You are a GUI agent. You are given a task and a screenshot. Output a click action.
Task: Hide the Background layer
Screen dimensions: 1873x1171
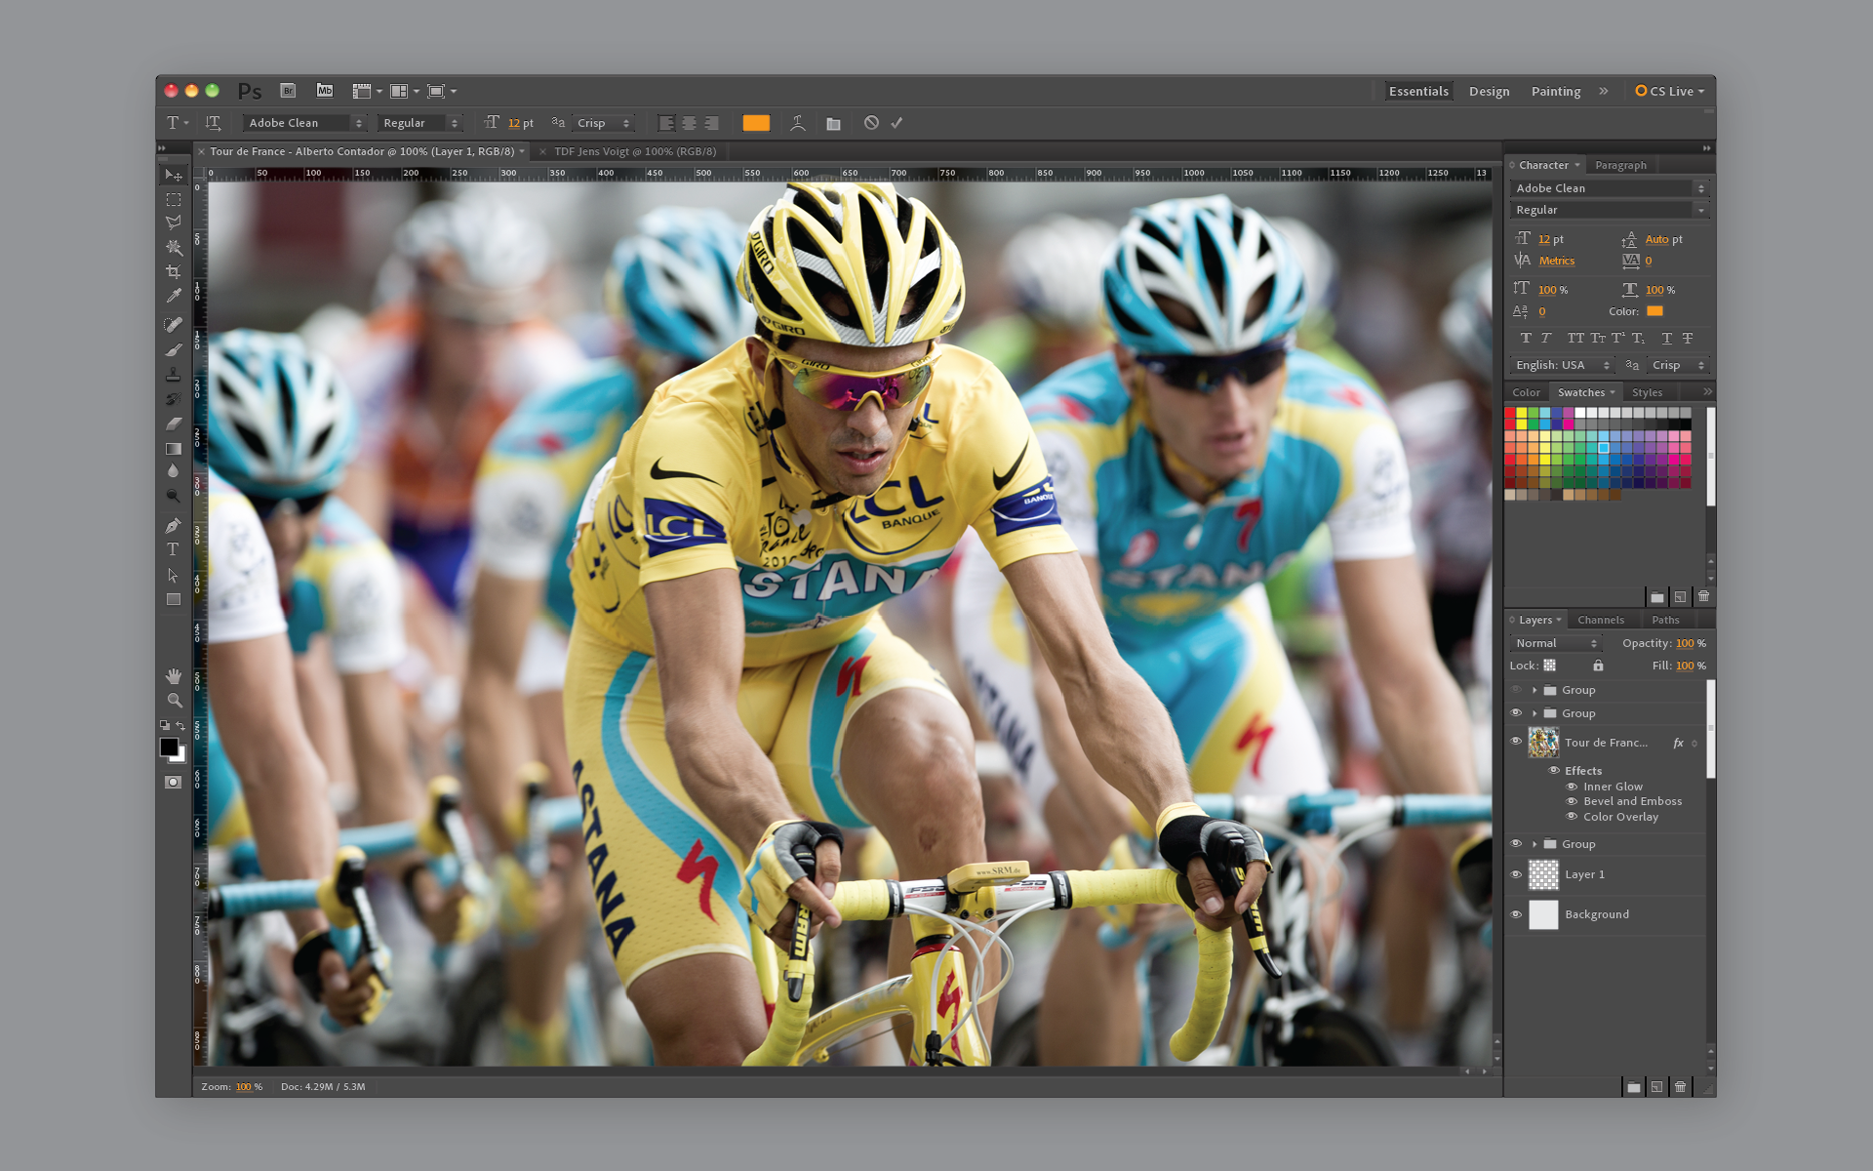[x=1516, y=914]
